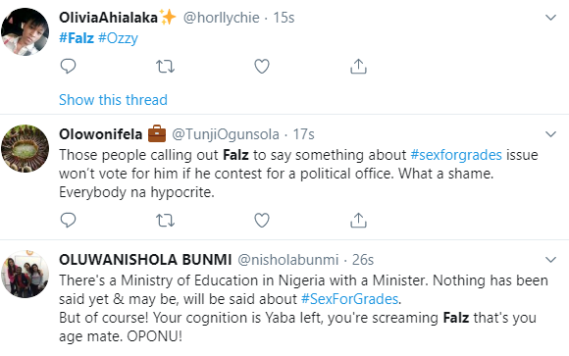
Task: Open the #Ozzy hashtag
Action: (x=118, y=37)
